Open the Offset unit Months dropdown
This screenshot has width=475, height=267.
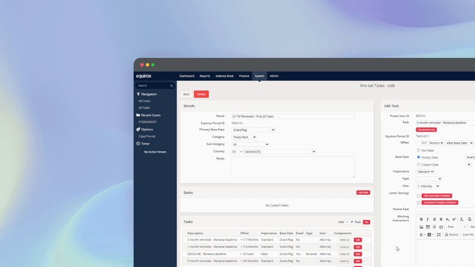(436, 143)
